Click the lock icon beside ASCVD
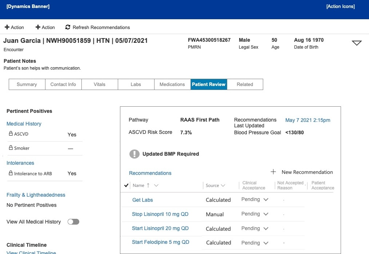The width and height of the screenshot is (369, 254). click(x=11, y=134)
